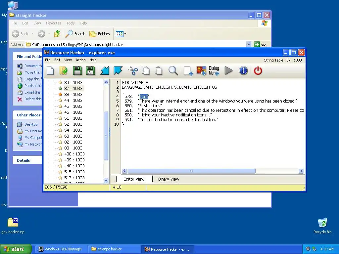339x254 pixels.
Task: Switch to straight hacker taskbar button
Action: (x=114, y=249)
